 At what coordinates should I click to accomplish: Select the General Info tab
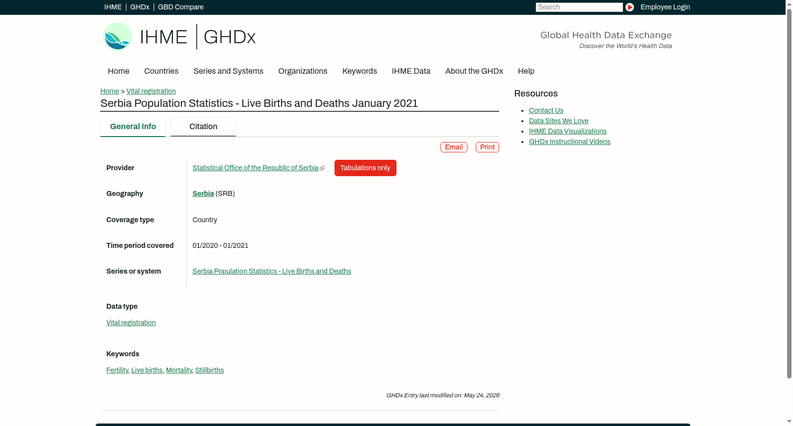point(133,127)
